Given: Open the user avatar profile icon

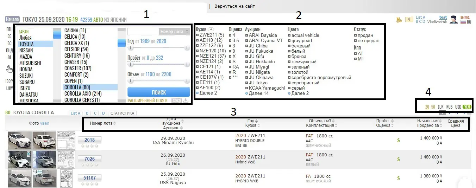Looking at the screenshot, I should point(453,20).
